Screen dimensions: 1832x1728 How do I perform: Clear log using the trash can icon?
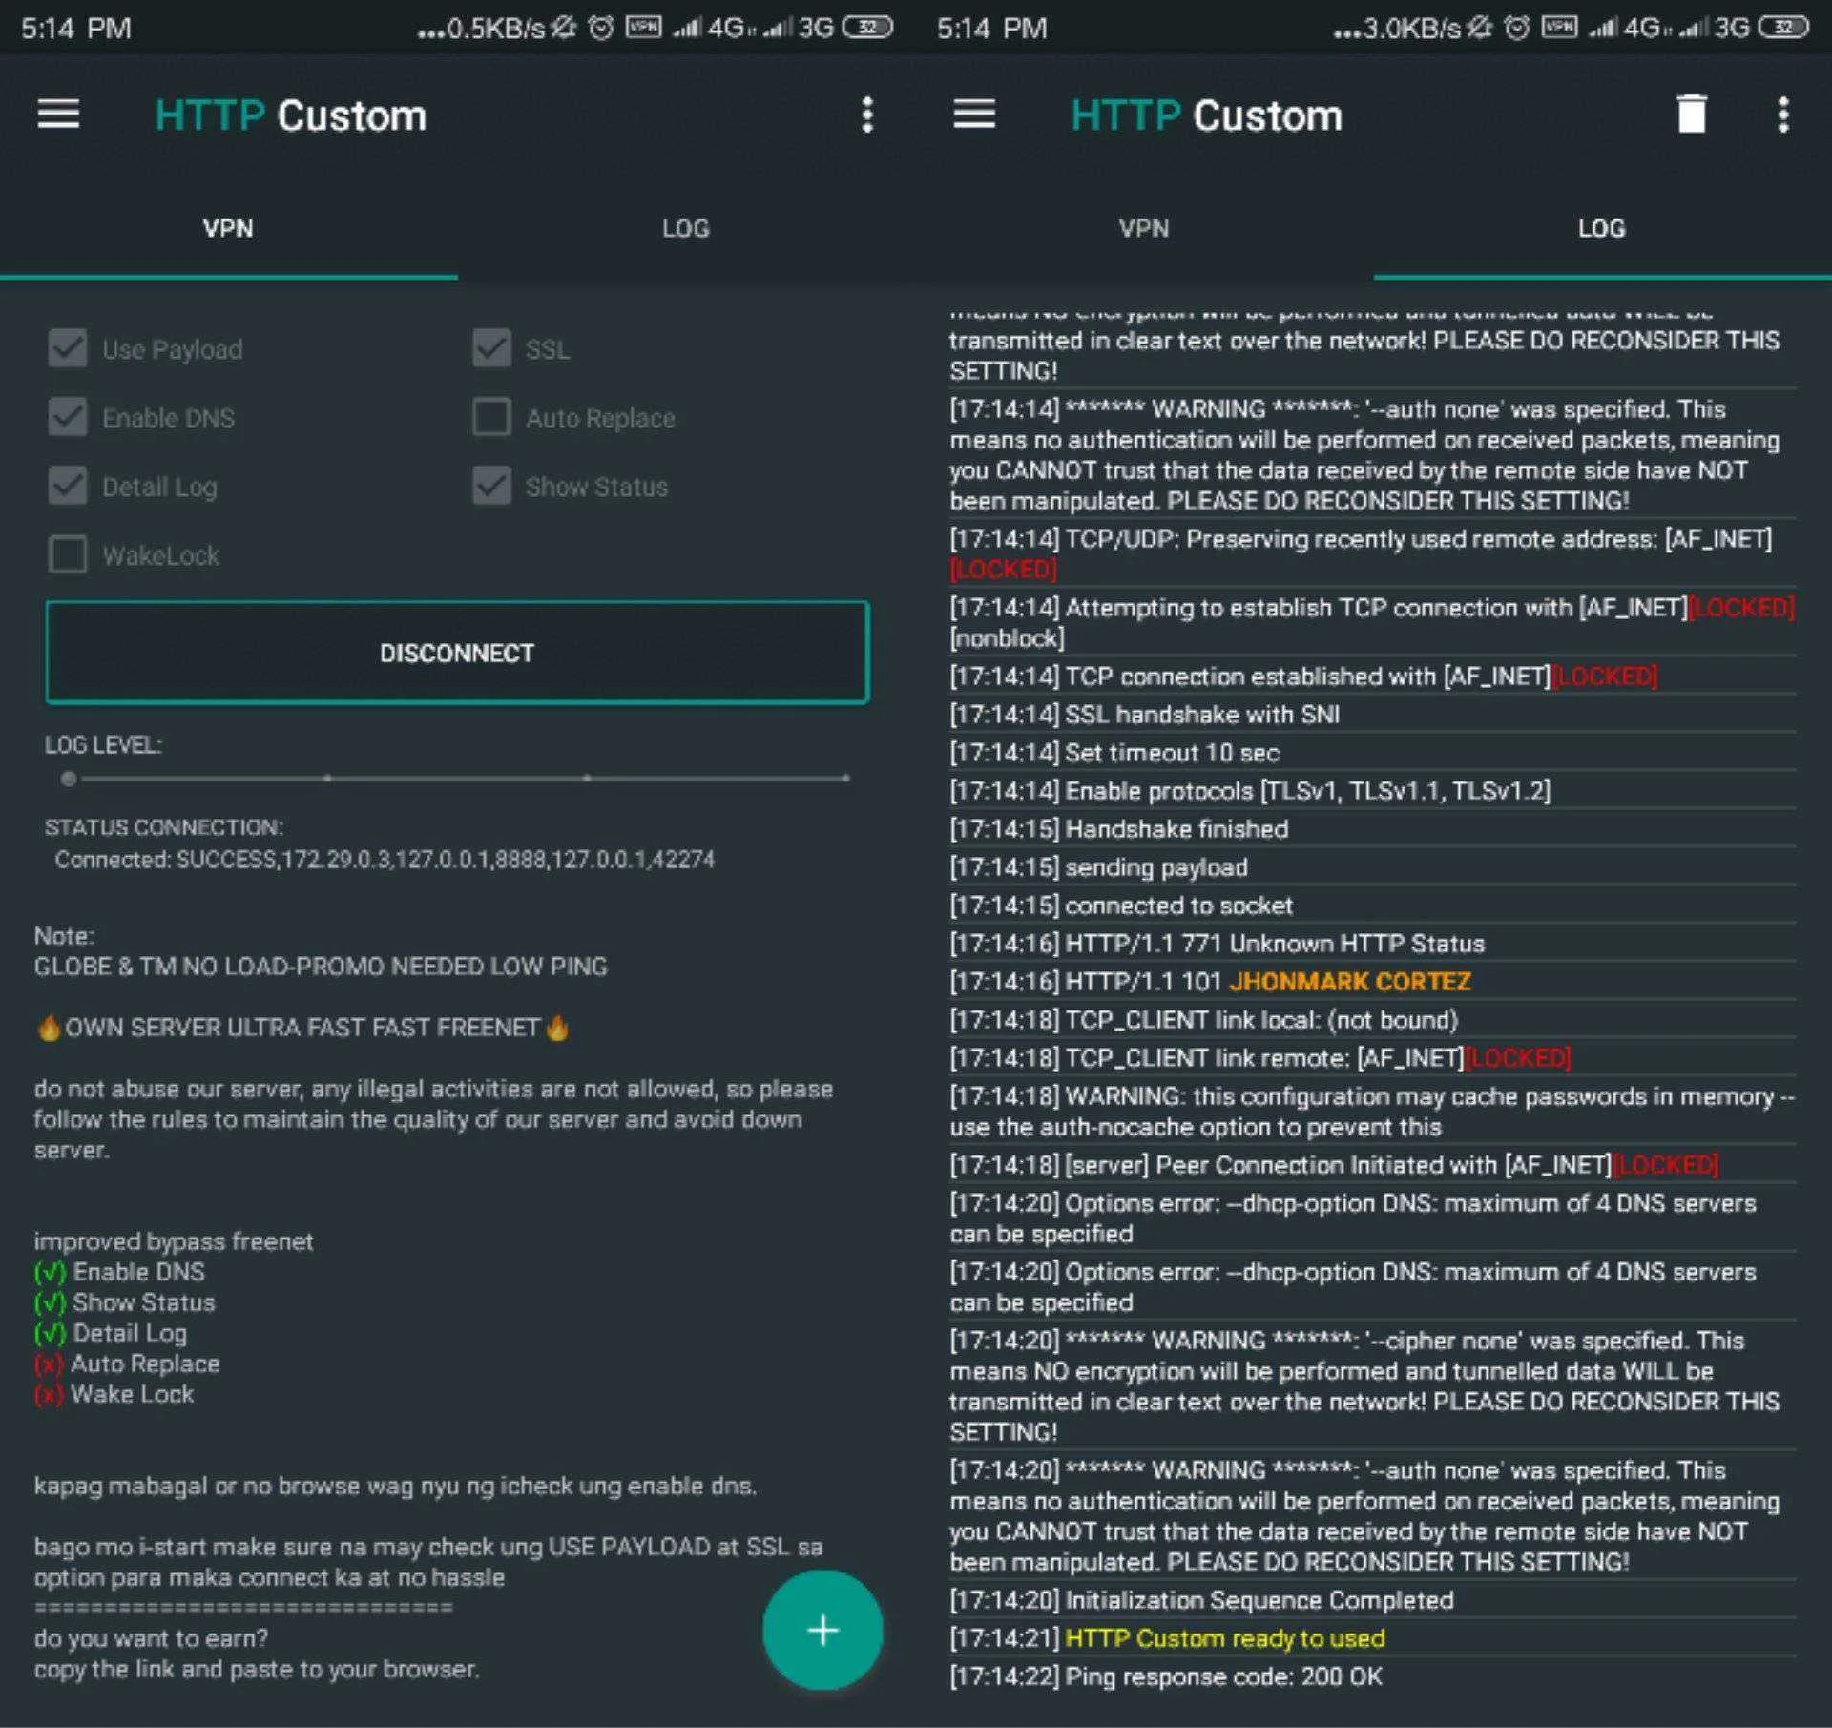tap(1691, 114)
